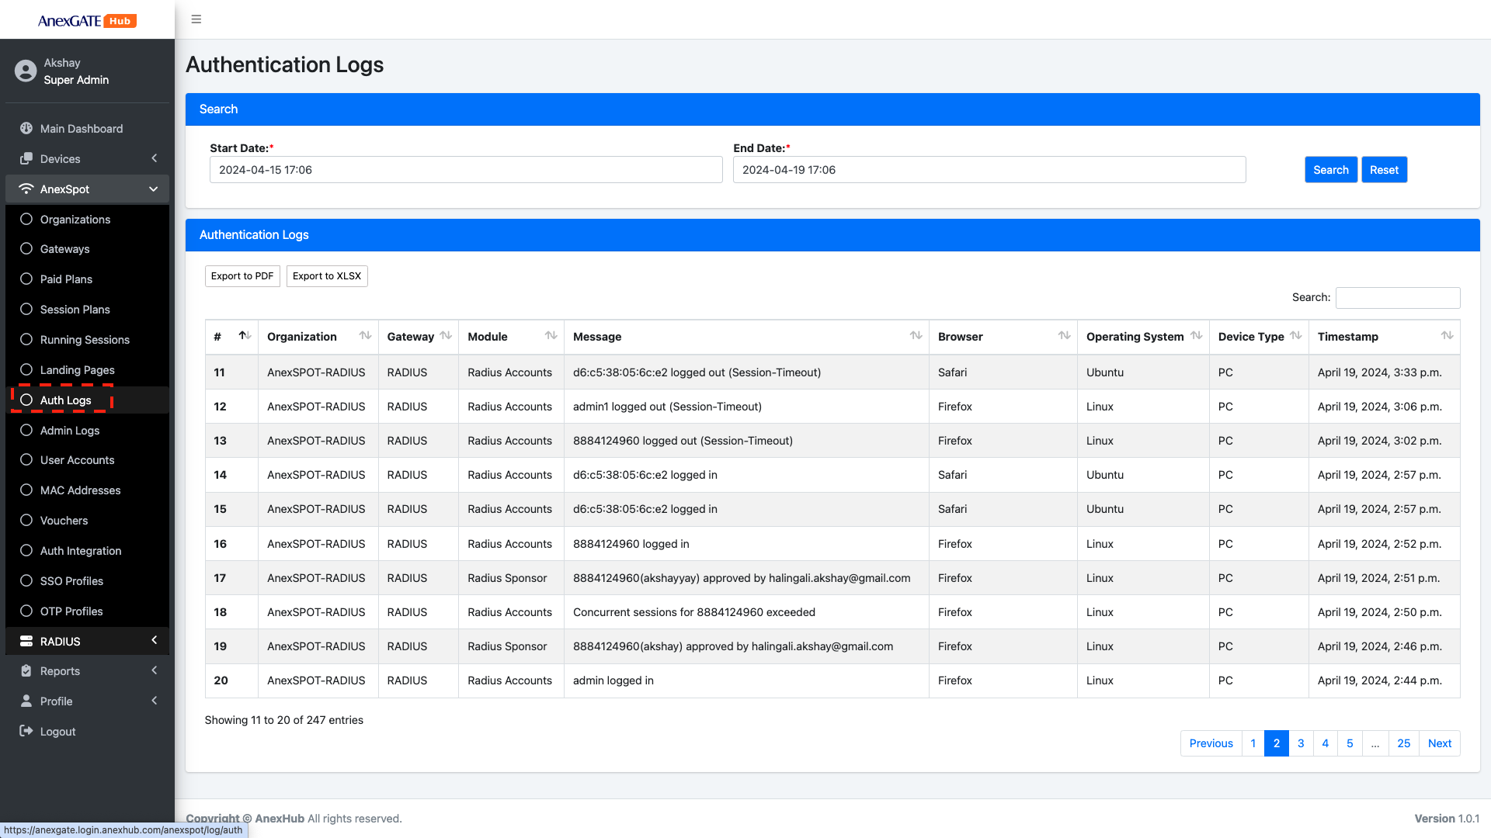Click the hamburger sidebar toggle icon
The image size is (1491, 838).
point(196,19)
